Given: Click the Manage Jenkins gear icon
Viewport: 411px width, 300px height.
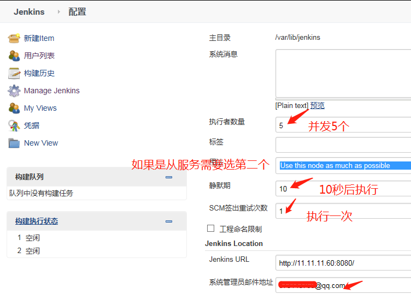Looking at the screenshot, I should 14,91.
